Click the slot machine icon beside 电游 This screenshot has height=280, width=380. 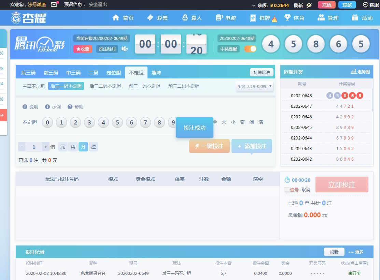(x=219, y=17)
